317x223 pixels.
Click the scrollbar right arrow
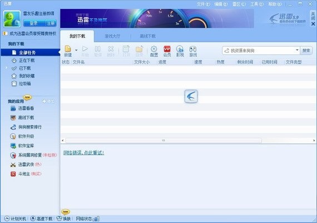[x=314, y=140]
